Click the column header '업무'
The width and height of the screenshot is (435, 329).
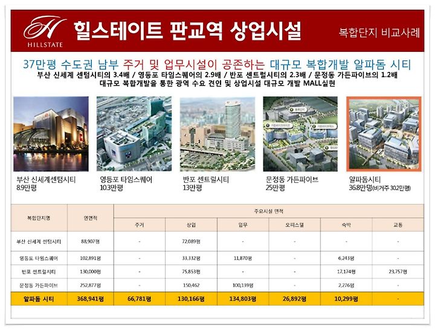click(243, 225)
